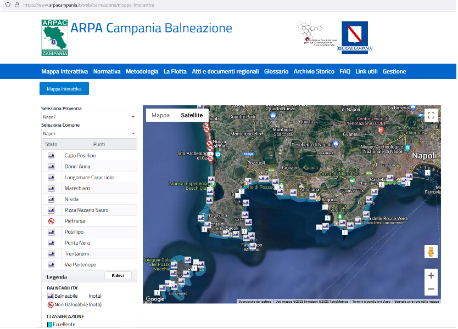Click the Pietrarsa non-bathable status icon
The height and width of the screenshot is (329, 458).
51,221
